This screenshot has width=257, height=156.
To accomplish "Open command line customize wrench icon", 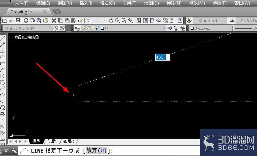I will (x=14, y=151).
